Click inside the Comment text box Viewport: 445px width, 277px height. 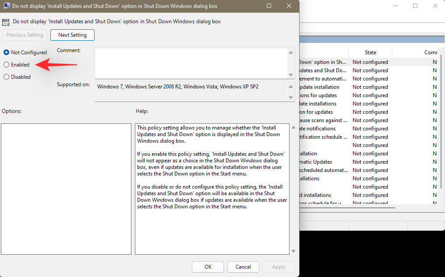(191, 63)
